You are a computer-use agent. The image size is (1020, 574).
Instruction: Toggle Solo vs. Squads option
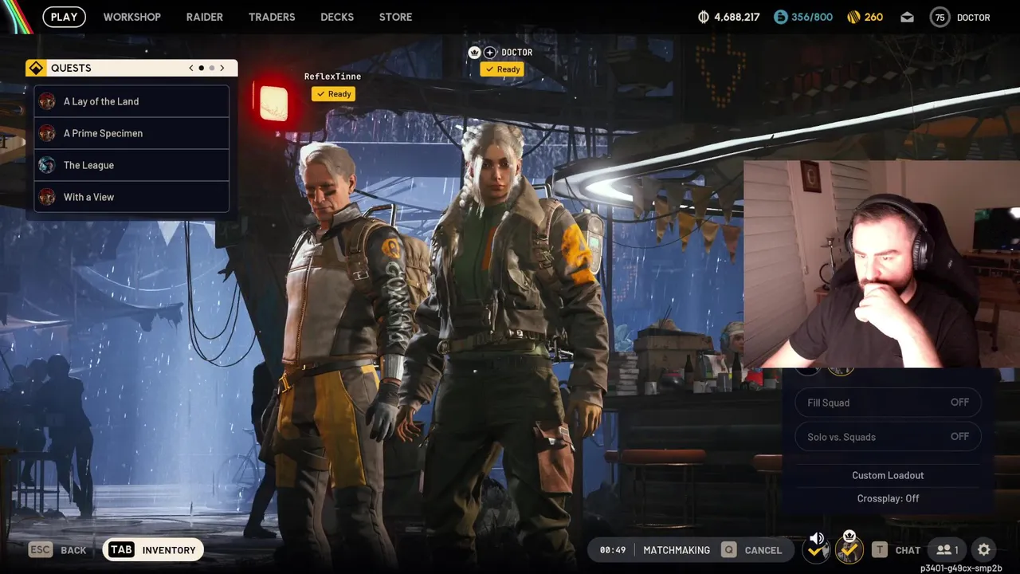(x=888, y=437)
